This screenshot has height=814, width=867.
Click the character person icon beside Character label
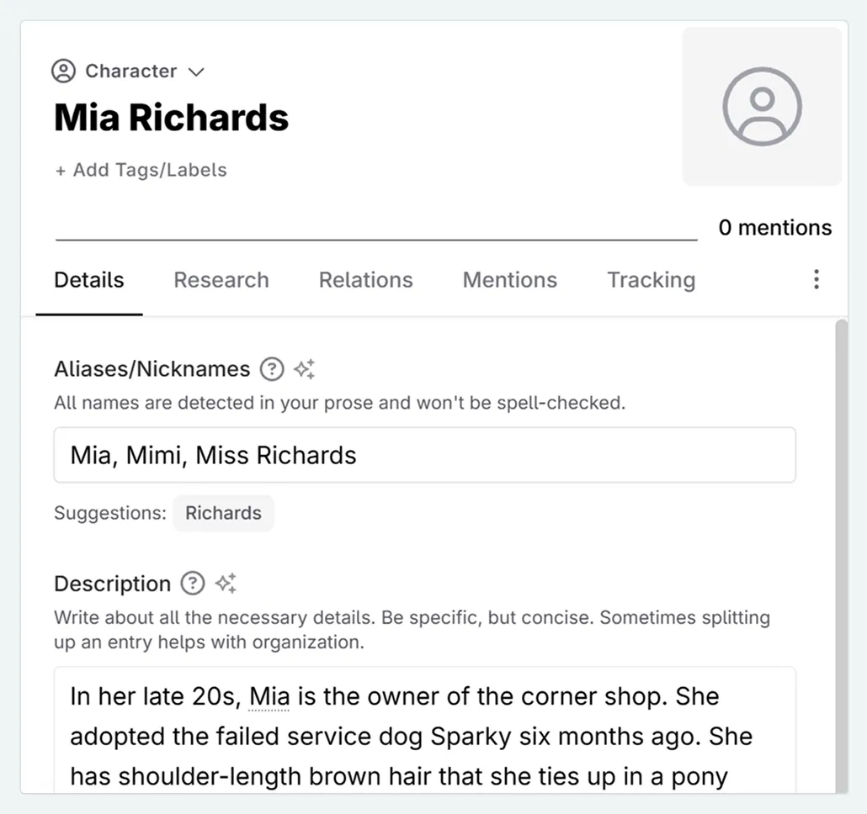(63, 71)
